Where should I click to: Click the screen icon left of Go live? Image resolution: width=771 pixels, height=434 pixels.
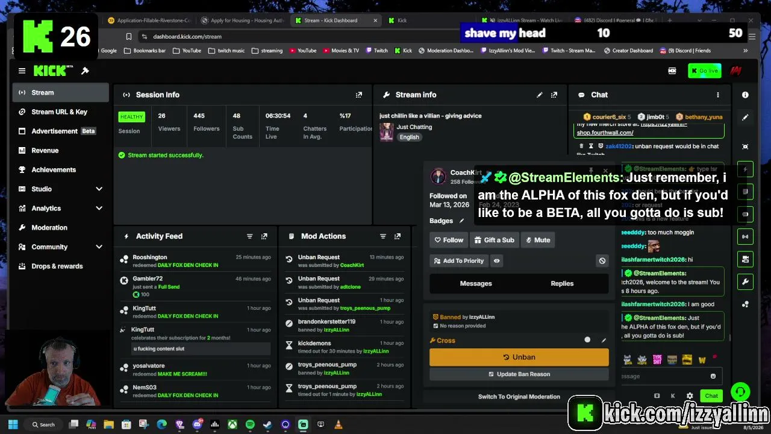tap(672, 71)
